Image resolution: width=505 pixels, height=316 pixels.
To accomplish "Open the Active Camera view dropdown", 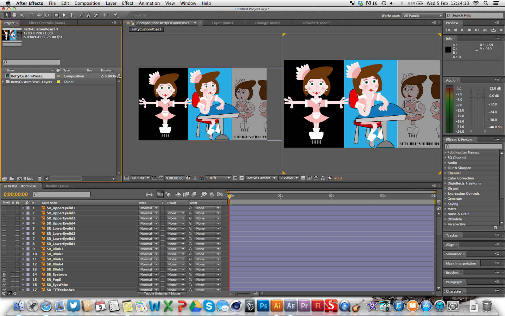I will coord(261,178).
